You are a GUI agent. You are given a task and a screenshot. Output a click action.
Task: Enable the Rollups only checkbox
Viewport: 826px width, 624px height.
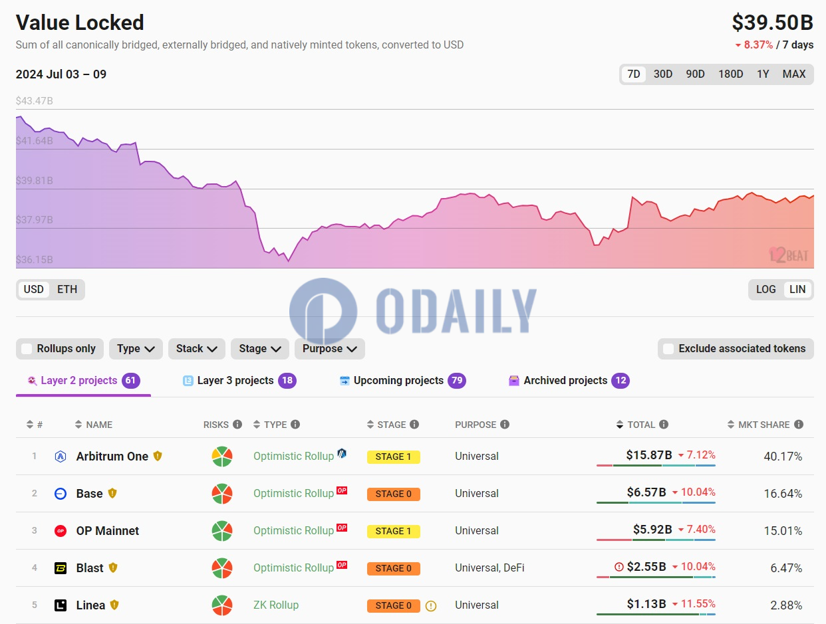click(x=27, y=349)
